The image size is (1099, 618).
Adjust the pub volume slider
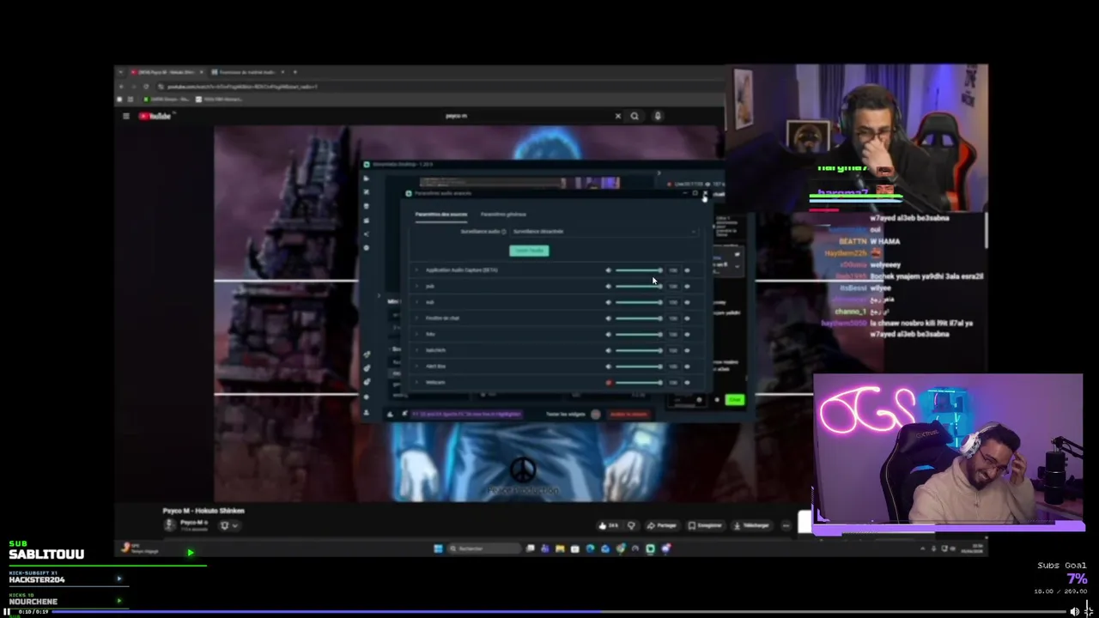639,287
